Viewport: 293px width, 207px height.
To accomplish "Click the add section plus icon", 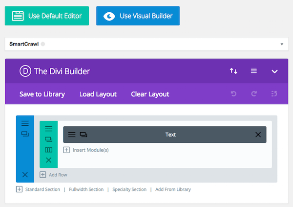I will (19, 189).
